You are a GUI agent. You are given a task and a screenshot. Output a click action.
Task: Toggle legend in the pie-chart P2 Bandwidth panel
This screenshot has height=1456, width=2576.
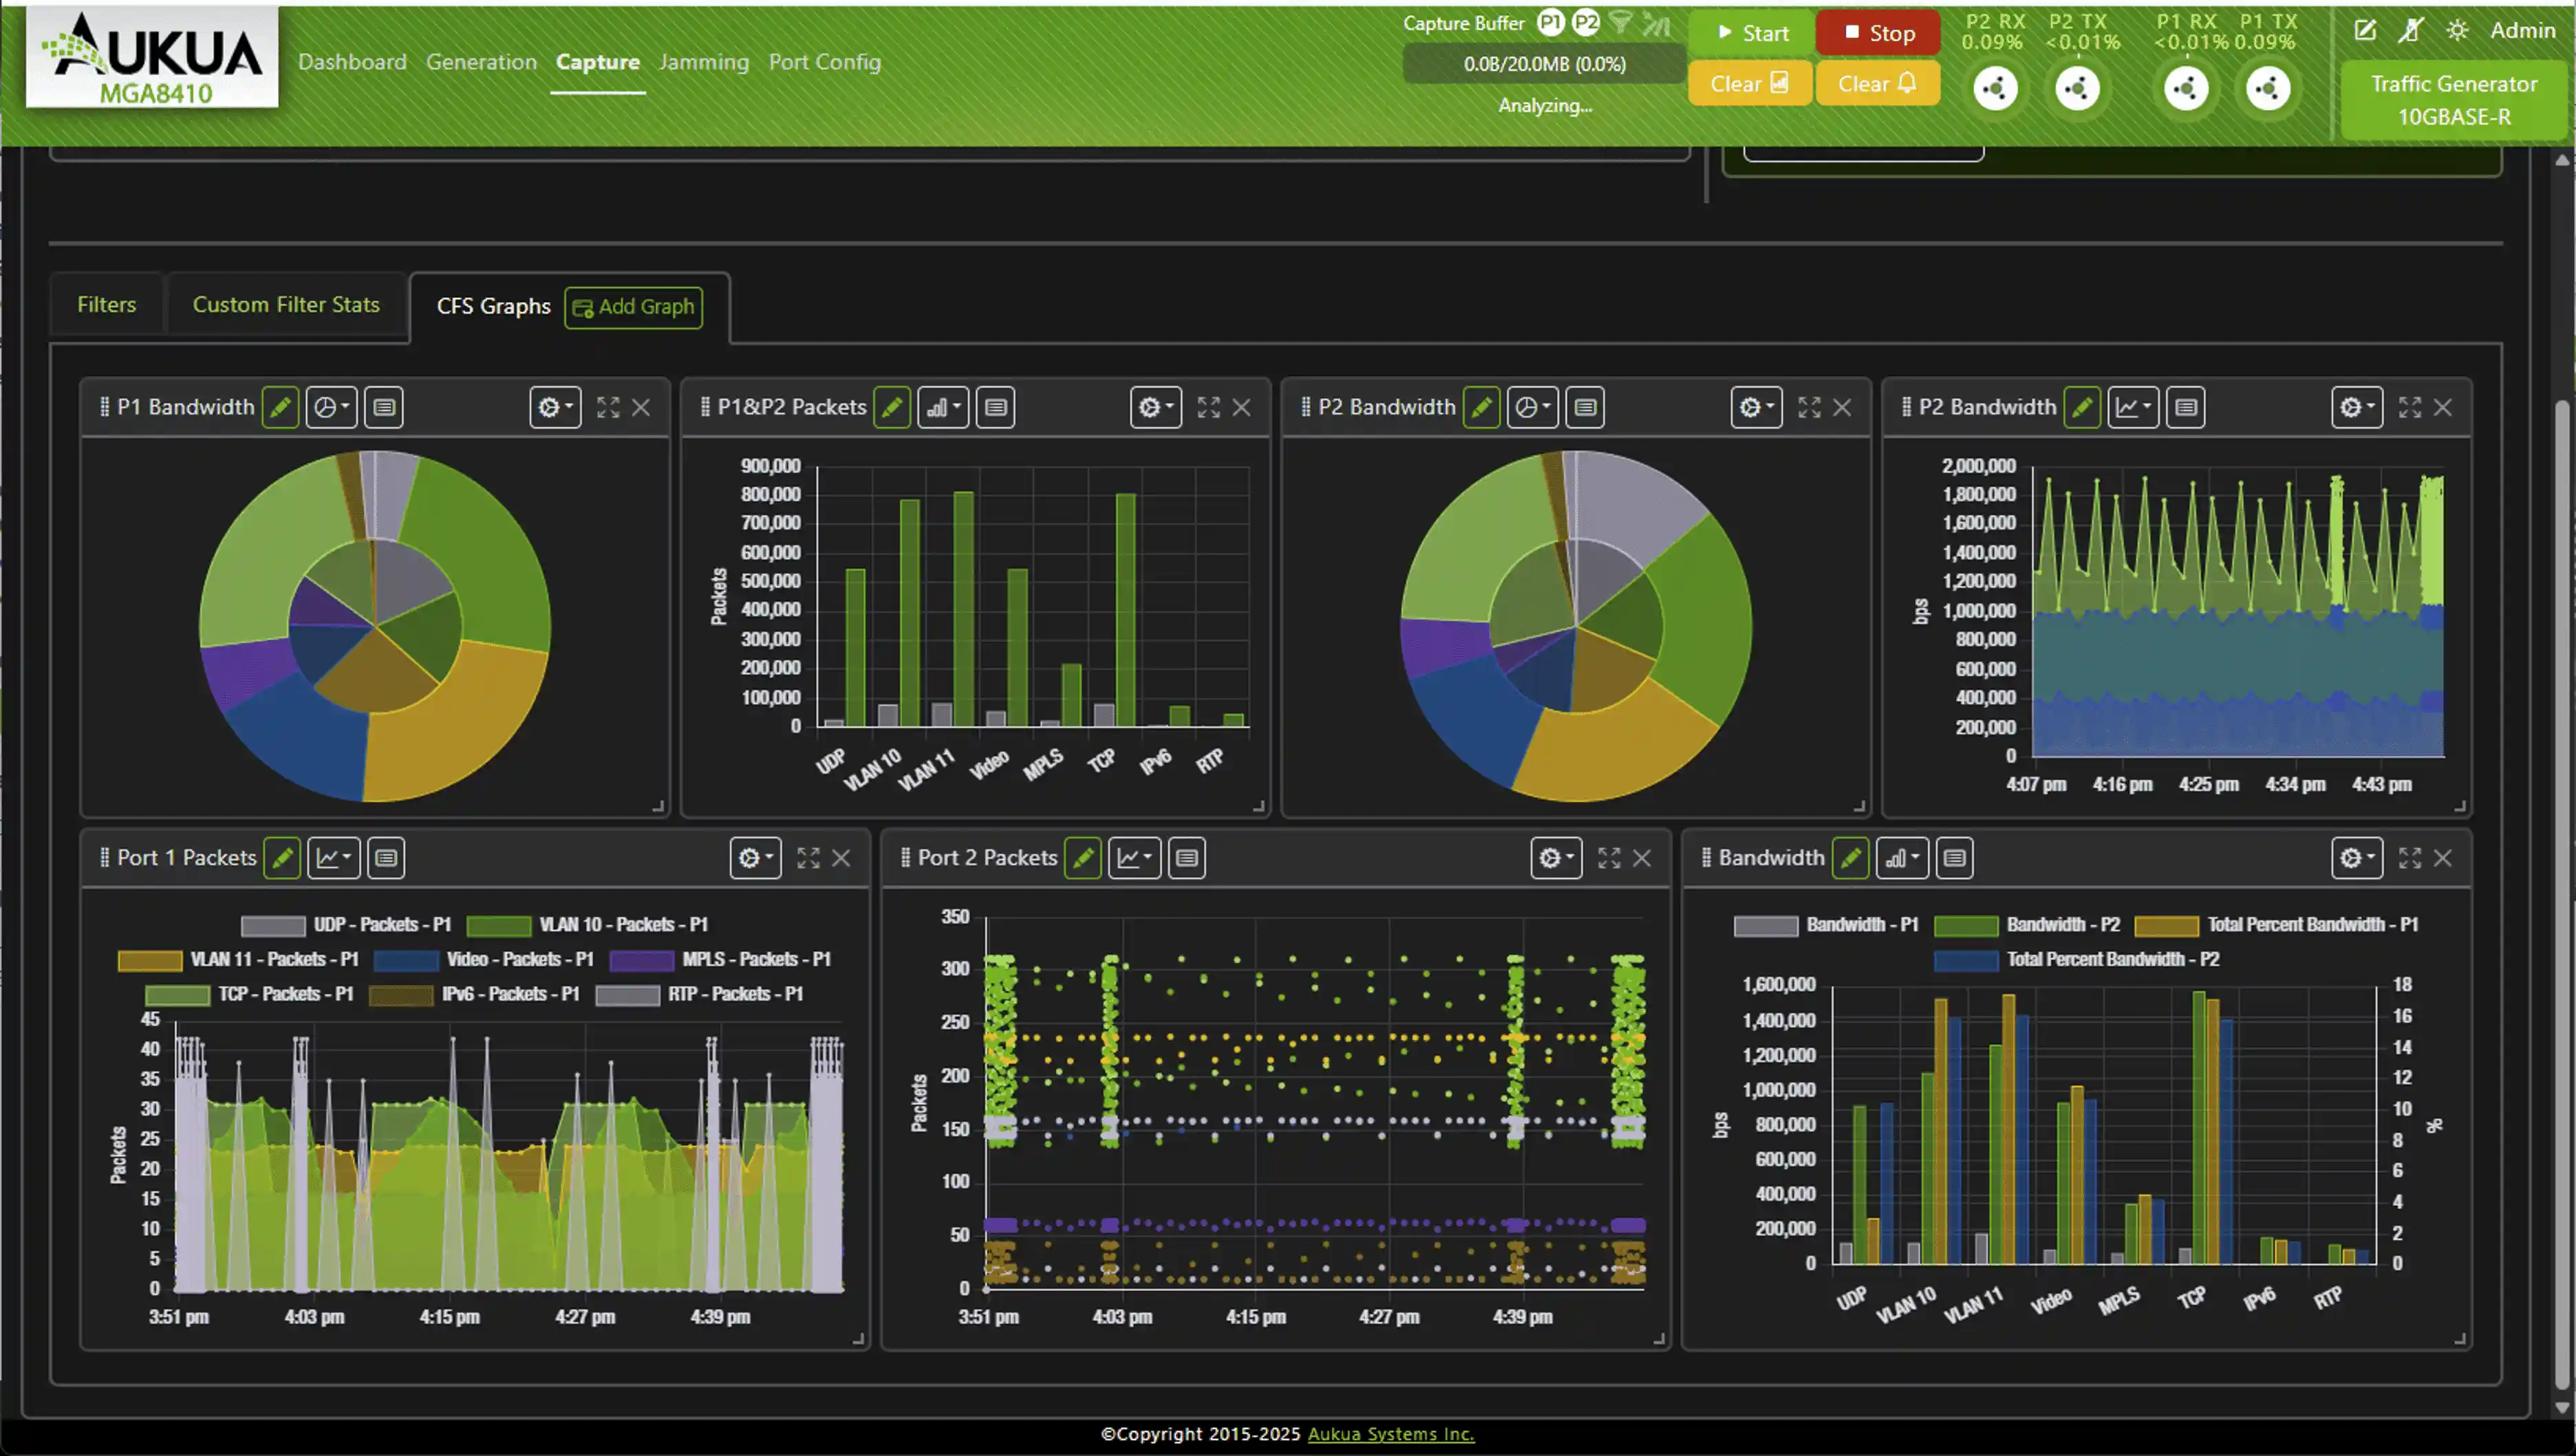(x=1586, y=407)
